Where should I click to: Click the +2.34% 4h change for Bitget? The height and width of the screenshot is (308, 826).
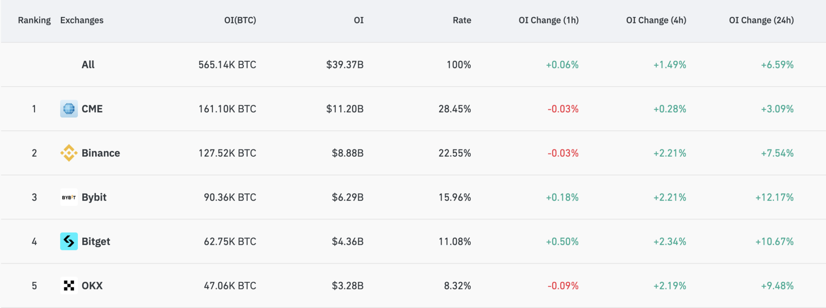[x=670, y=242]
